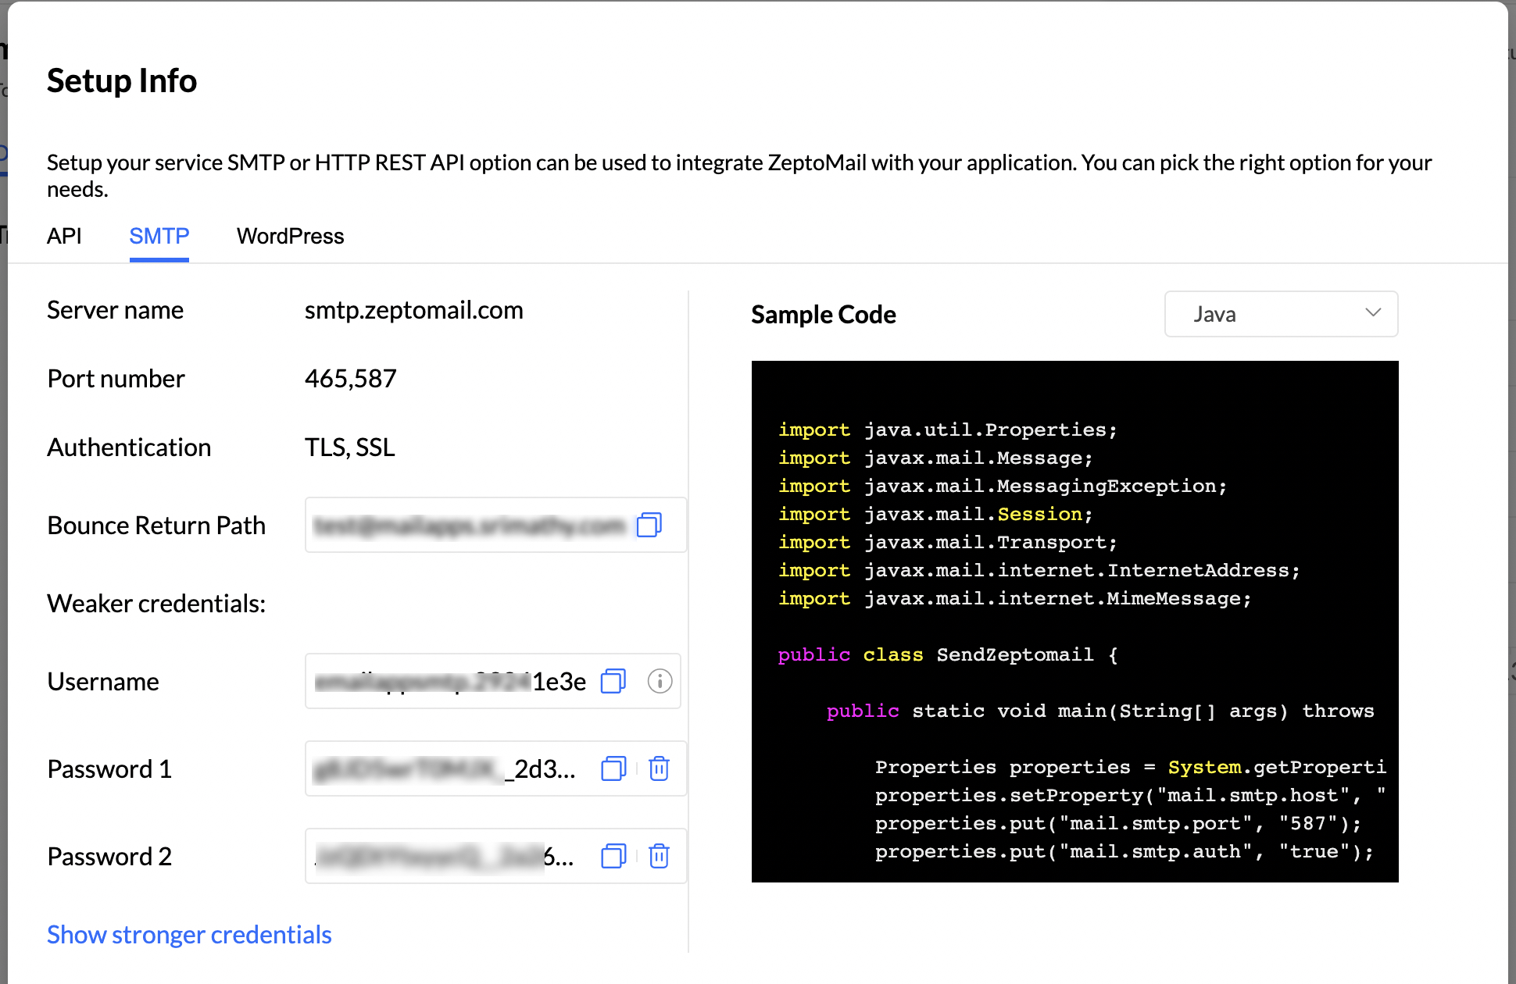Image resolution: width=1516 pixels, height=984 pixels.
Task: Click the Bounce Return Path field
Action: pyautogui.click(x=469, y=525)
